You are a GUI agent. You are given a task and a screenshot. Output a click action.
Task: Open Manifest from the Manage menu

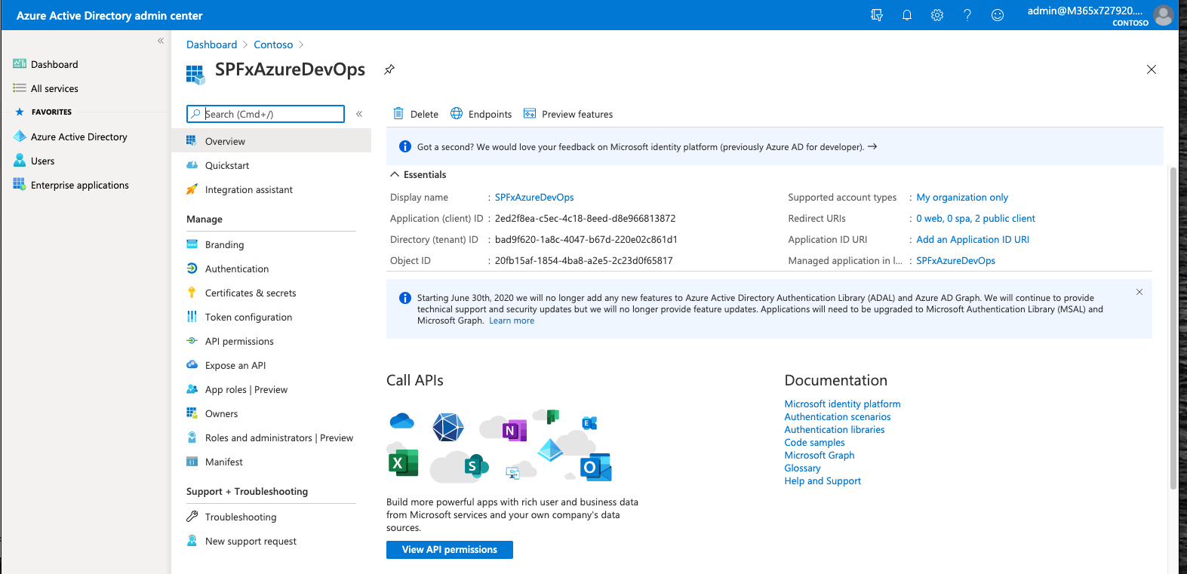[224, 462]
